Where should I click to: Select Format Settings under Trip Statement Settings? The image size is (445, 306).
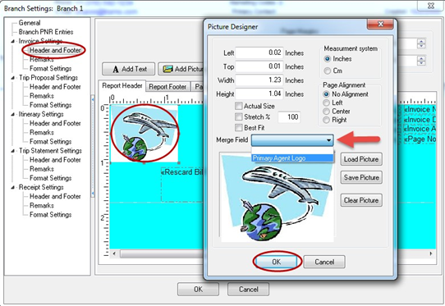point(51,178)
